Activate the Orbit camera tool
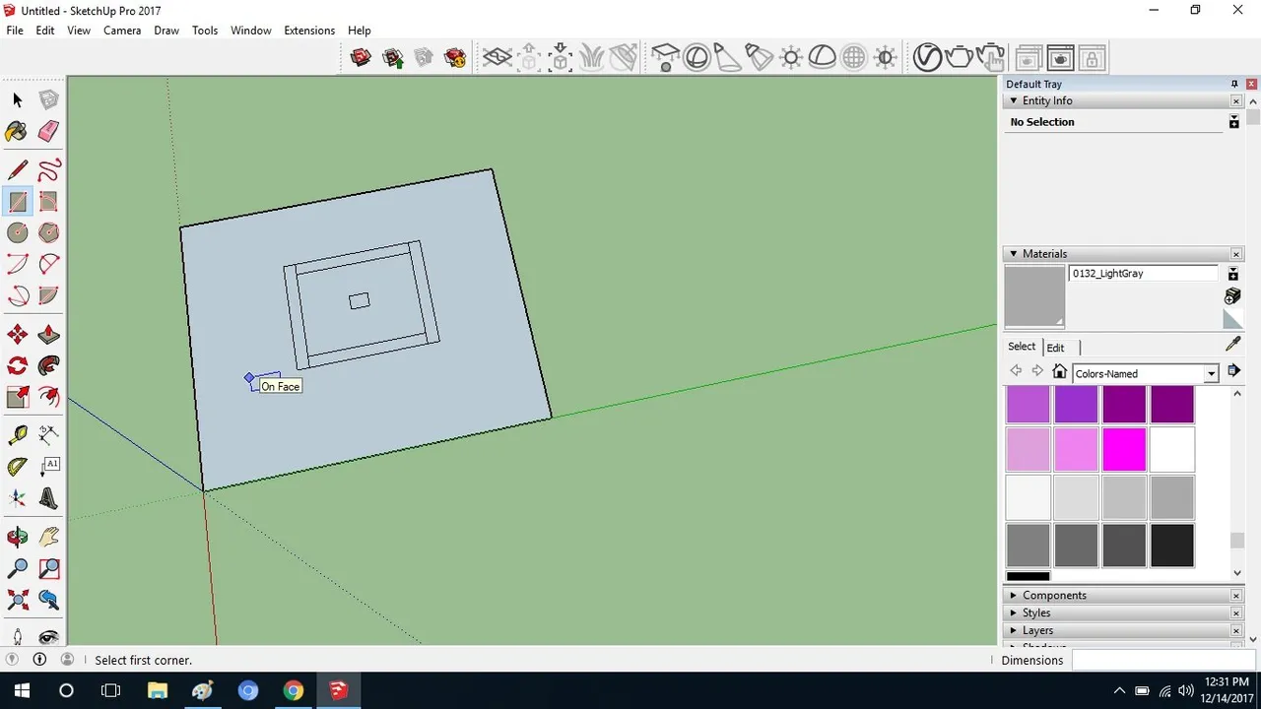Image resolution: width=1261 pixels, height=709 pixels. click(x=17, y=538)
